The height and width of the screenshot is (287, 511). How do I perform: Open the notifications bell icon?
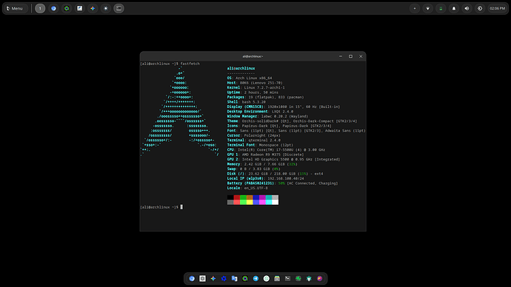tap(454, 8)
